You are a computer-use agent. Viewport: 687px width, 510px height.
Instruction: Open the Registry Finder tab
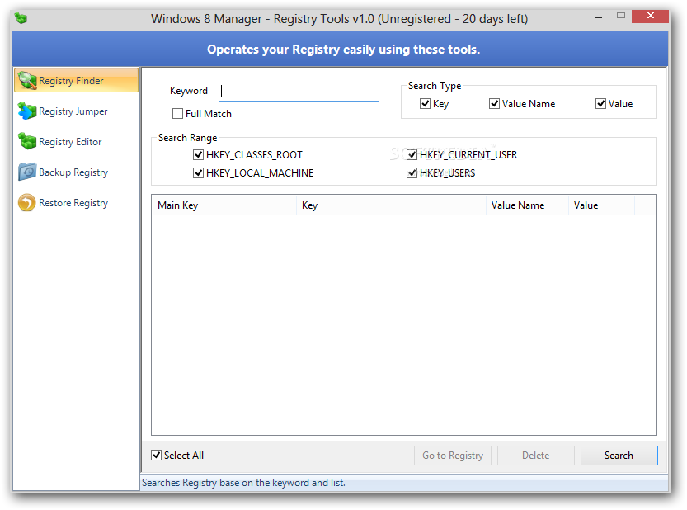click(76, 80)
